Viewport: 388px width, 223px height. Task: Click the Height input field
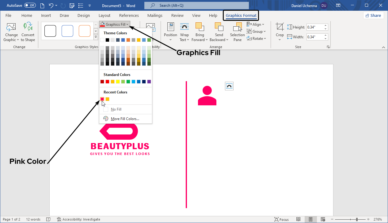pyautogui.click(x=315, y=27)
